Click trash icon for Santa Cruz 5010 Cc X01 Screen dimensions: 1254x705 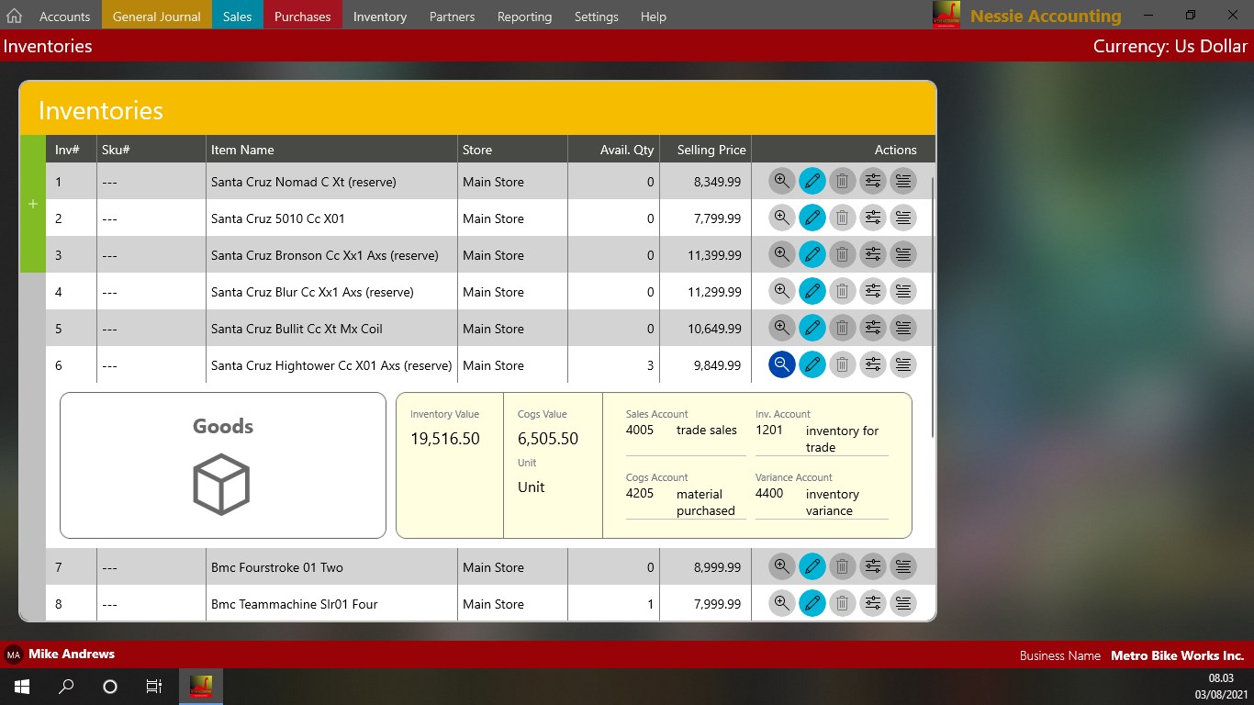tap(843, 218)
